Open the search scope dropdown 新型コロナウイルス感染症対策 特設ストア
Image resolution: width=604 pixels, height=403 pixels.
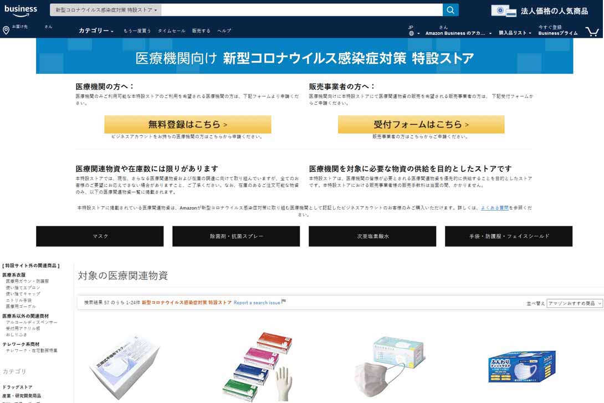106,11
